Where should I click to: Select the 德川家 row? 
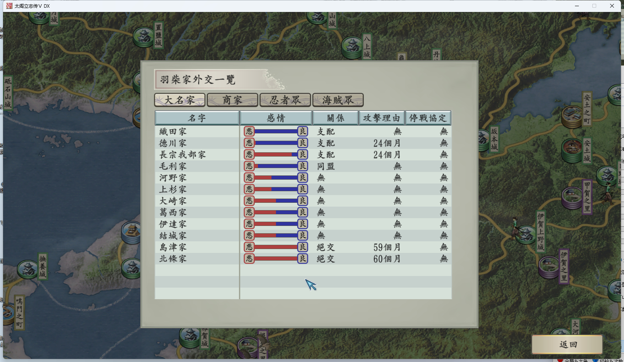pyautogui.click(x=303, y=143)
